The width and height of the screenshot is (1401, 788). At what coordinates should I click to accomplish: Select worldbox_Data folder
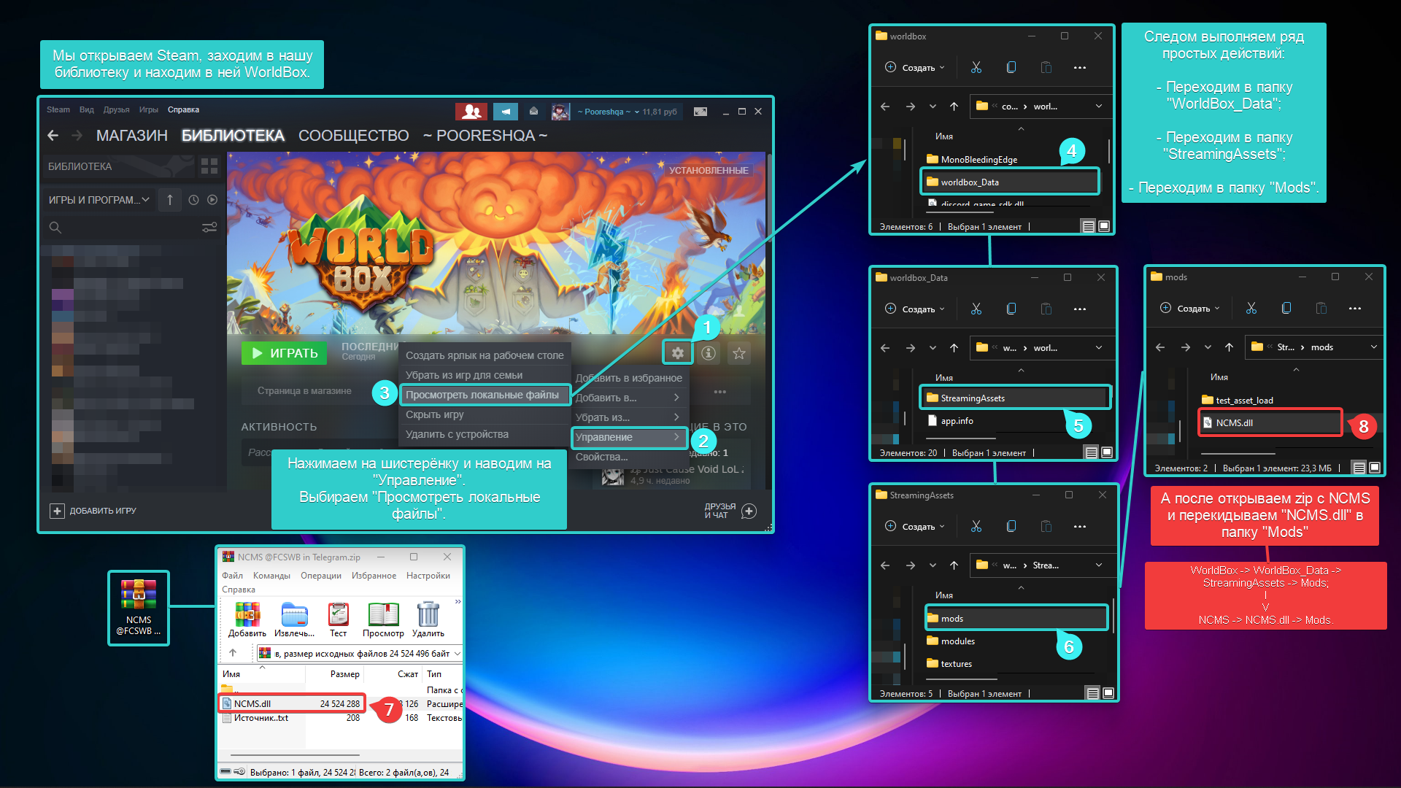[x=1011, y=182]
